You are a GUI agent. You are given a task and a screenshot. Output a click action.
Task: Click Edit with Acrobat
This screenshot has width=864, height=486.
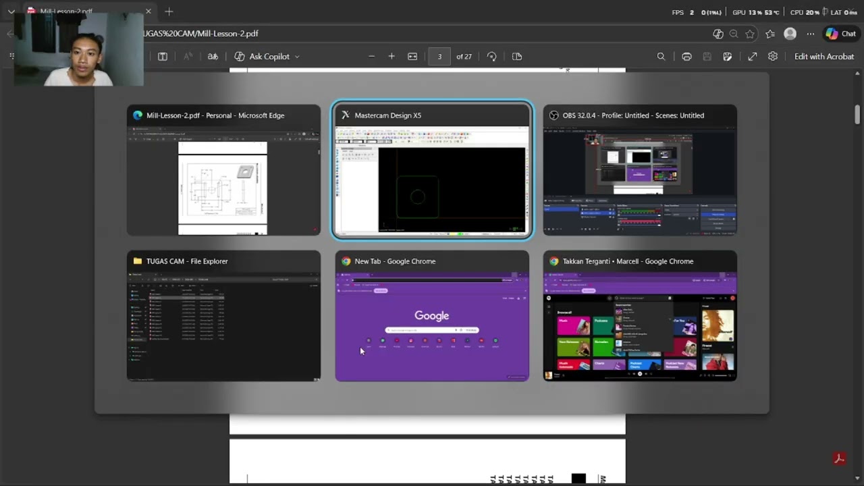pos(824,57)
